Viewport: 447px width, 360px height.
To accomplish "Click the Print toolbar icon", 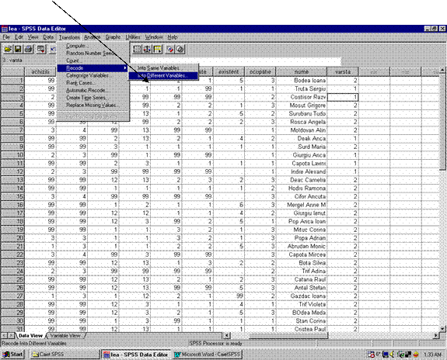I will tap(29, 49).
